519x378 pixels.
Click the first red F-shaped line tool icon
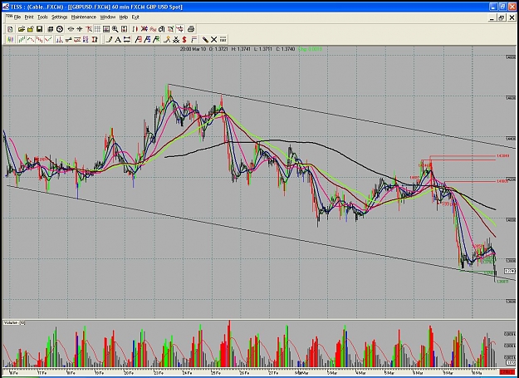pyautogui.click(x=139, y=40)
